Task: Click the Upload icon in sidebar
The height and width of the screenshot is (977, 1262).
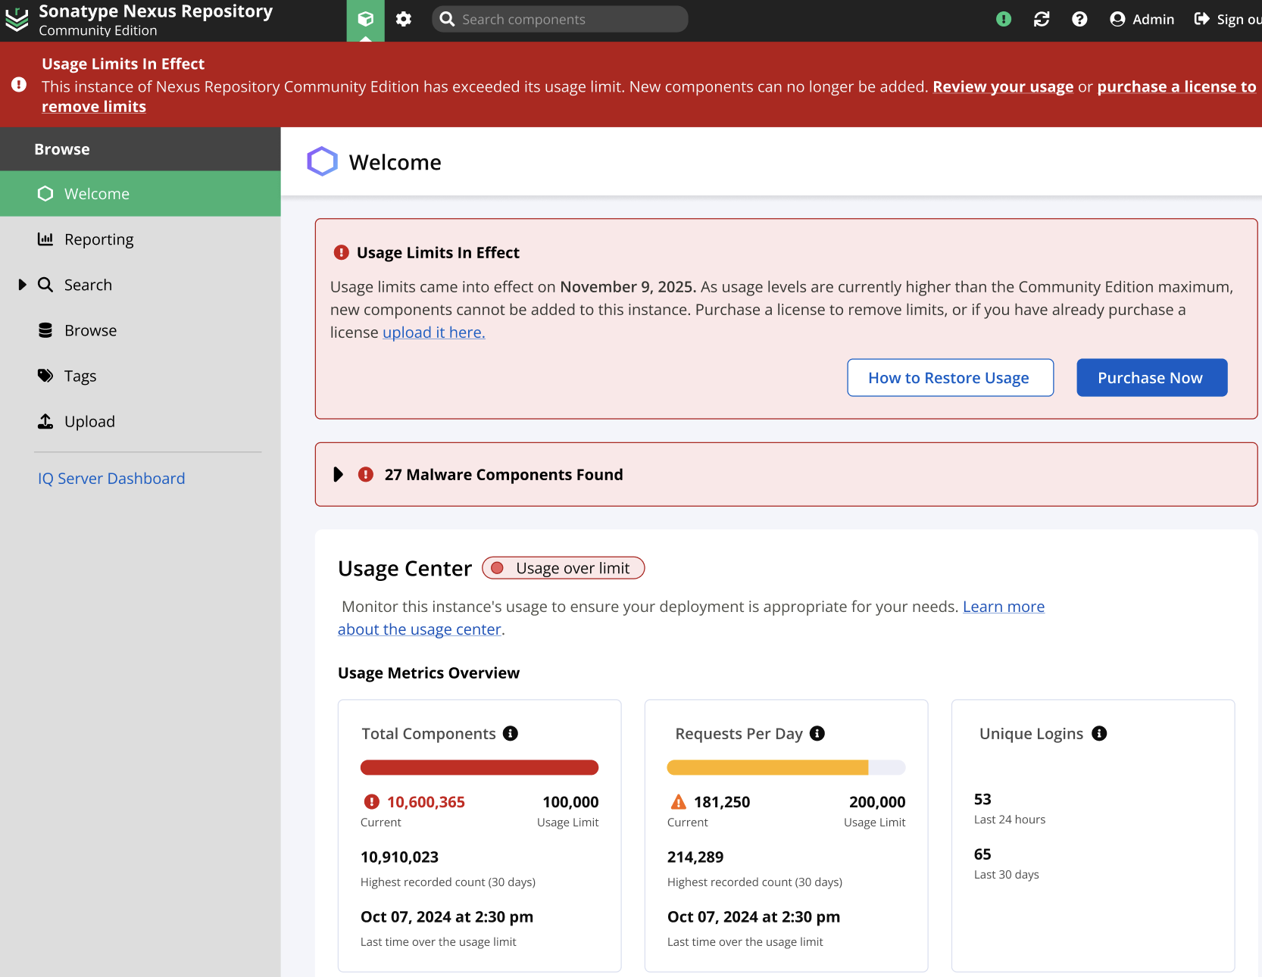Action: point(45,421)
